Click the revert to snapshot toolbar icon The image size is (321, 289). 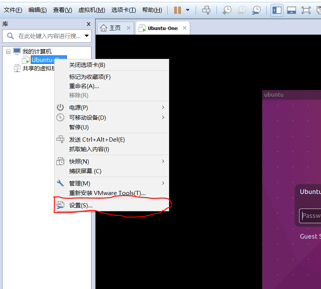(x=242, y=10)
